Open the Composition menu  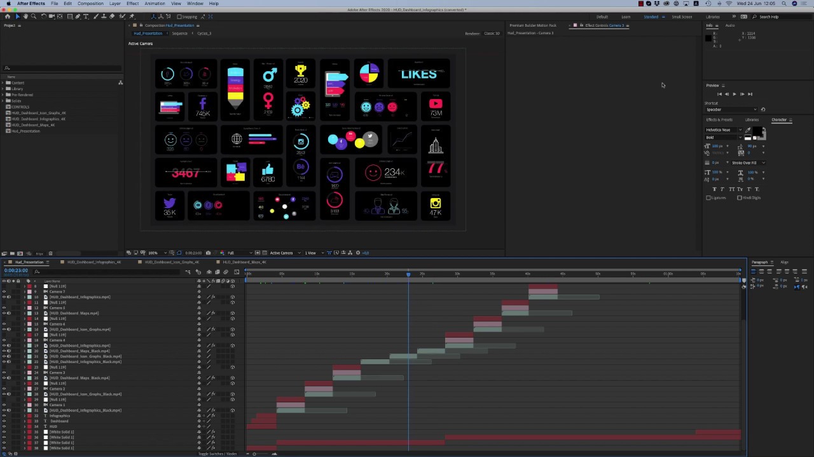[x=90, y=4]
